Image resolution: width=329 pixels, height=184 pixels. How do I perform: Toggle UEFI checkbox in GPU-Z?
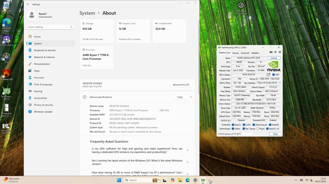coord(273,75)
